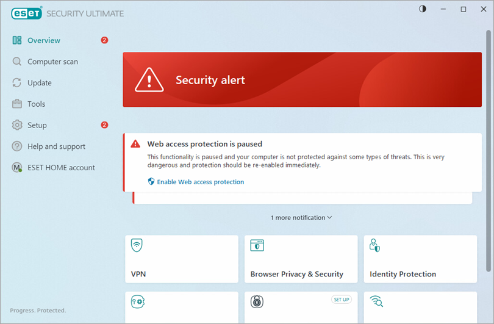Open the VPN tile

tap(182, 259)
